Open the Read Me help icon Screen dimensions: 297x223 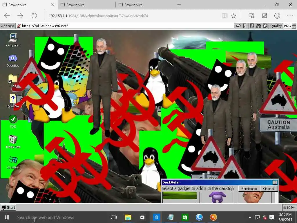click(13, 101)
